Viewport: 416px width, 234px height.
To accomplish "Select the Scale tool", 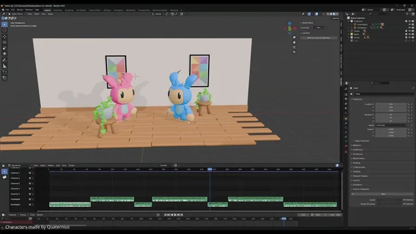I will click(5, 48).
